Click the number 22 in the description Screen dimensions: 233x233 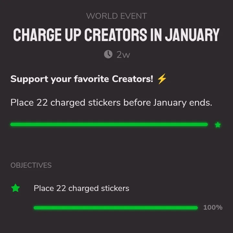[42, 103]
